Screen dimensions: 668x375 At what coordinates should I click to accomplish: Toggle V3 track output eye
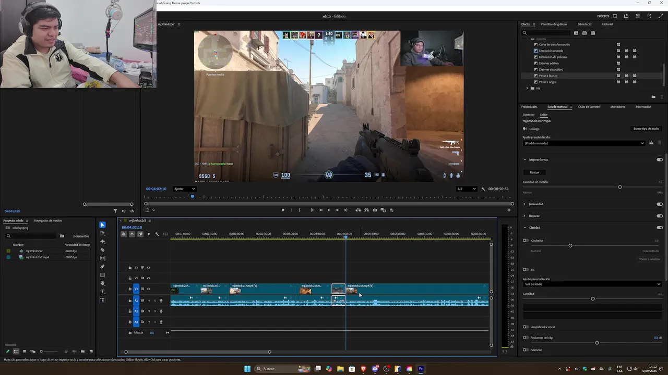pyautogui.click(x=149, y=268)
